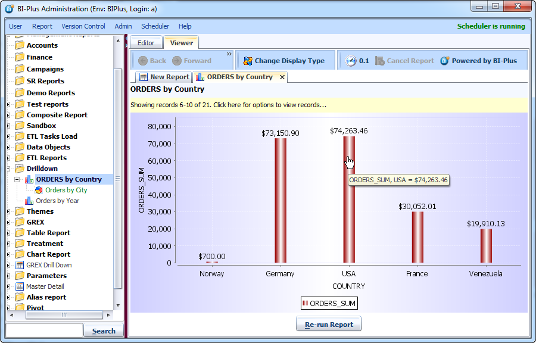536x343 pixels.
Task: Expand the Themes folder
Action: [8, 211]
